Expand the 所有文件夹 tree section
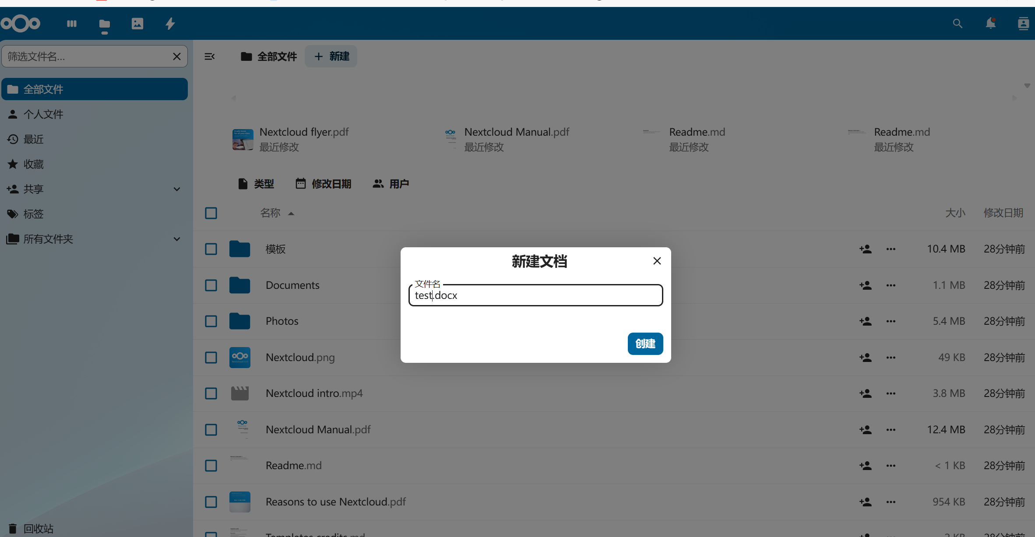The image size is (1035, 537). pyautogui.click(x=177, y=239)
